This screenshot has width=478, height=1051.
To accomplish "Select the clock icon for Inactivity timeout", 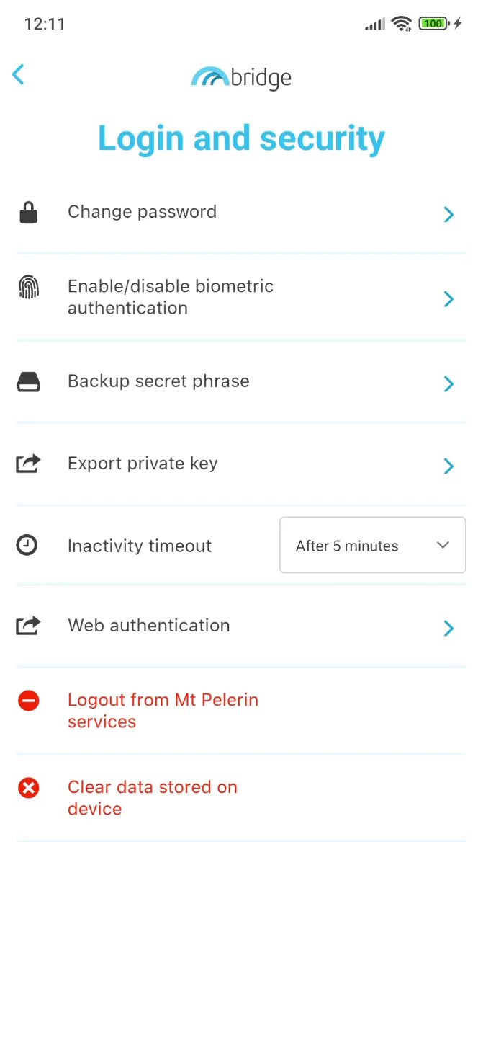I will (28, 546).
